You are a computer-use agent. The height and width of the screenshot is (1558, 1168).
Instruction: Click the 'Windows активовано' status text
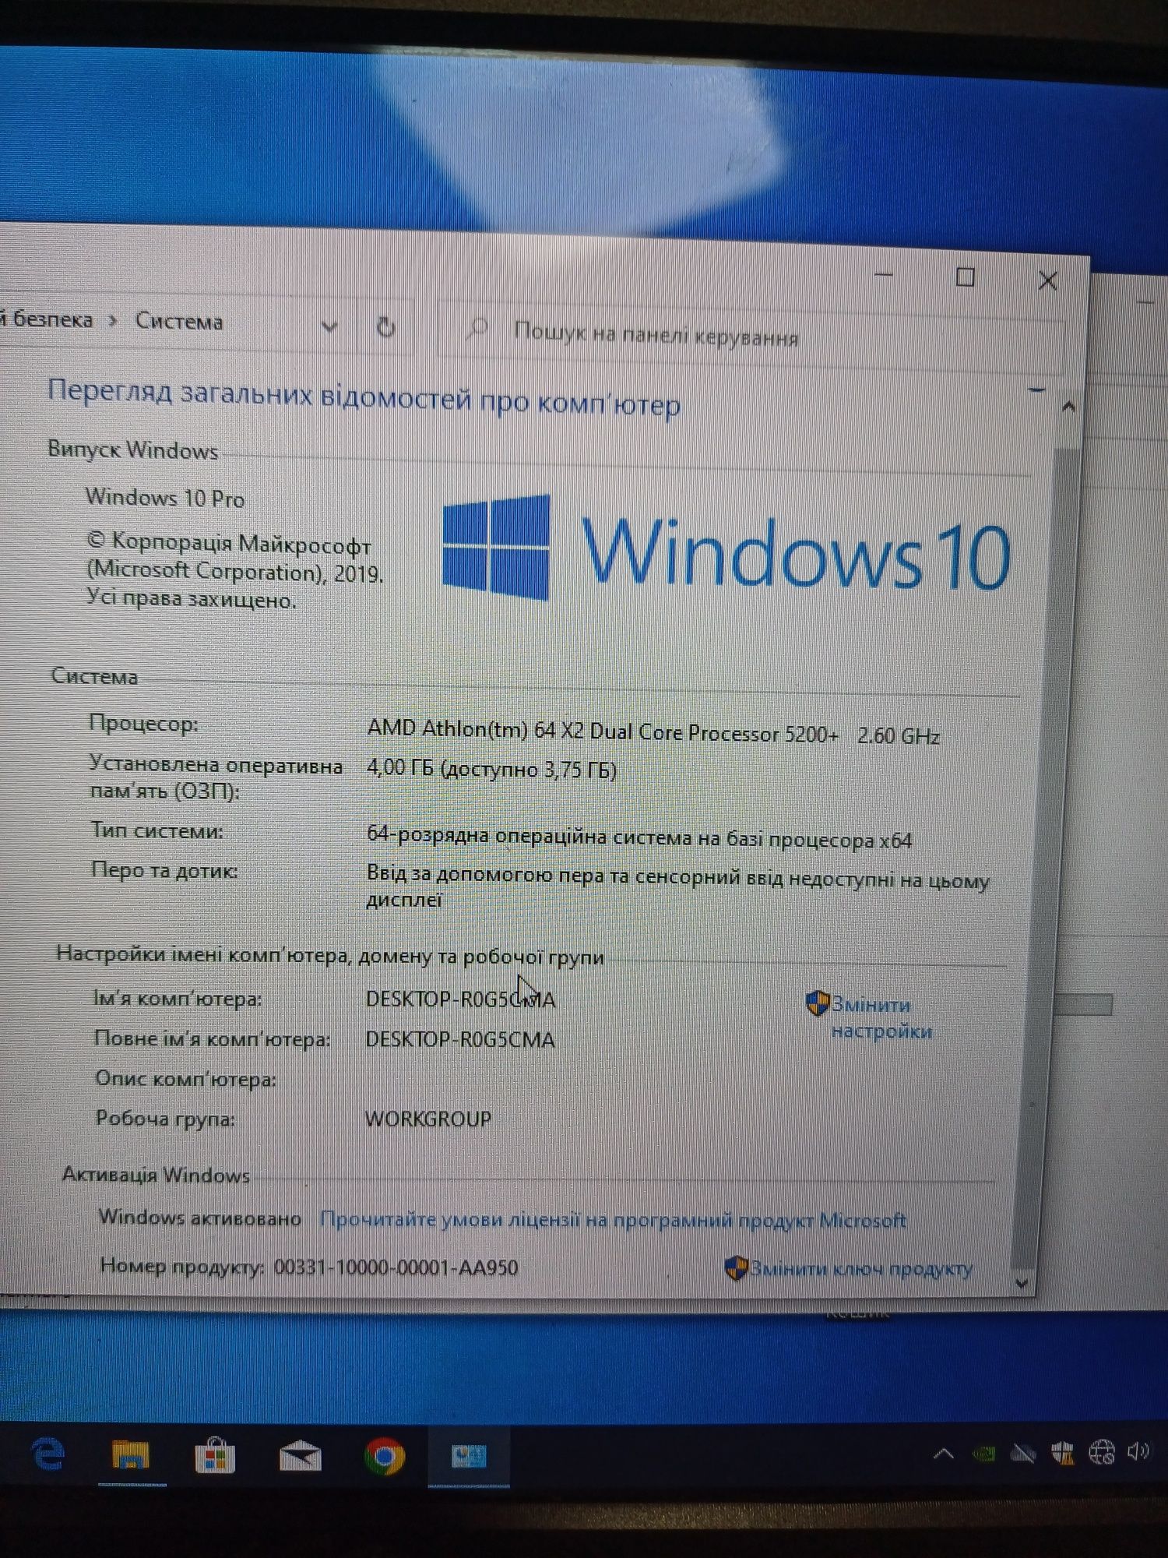point(199,1218)
